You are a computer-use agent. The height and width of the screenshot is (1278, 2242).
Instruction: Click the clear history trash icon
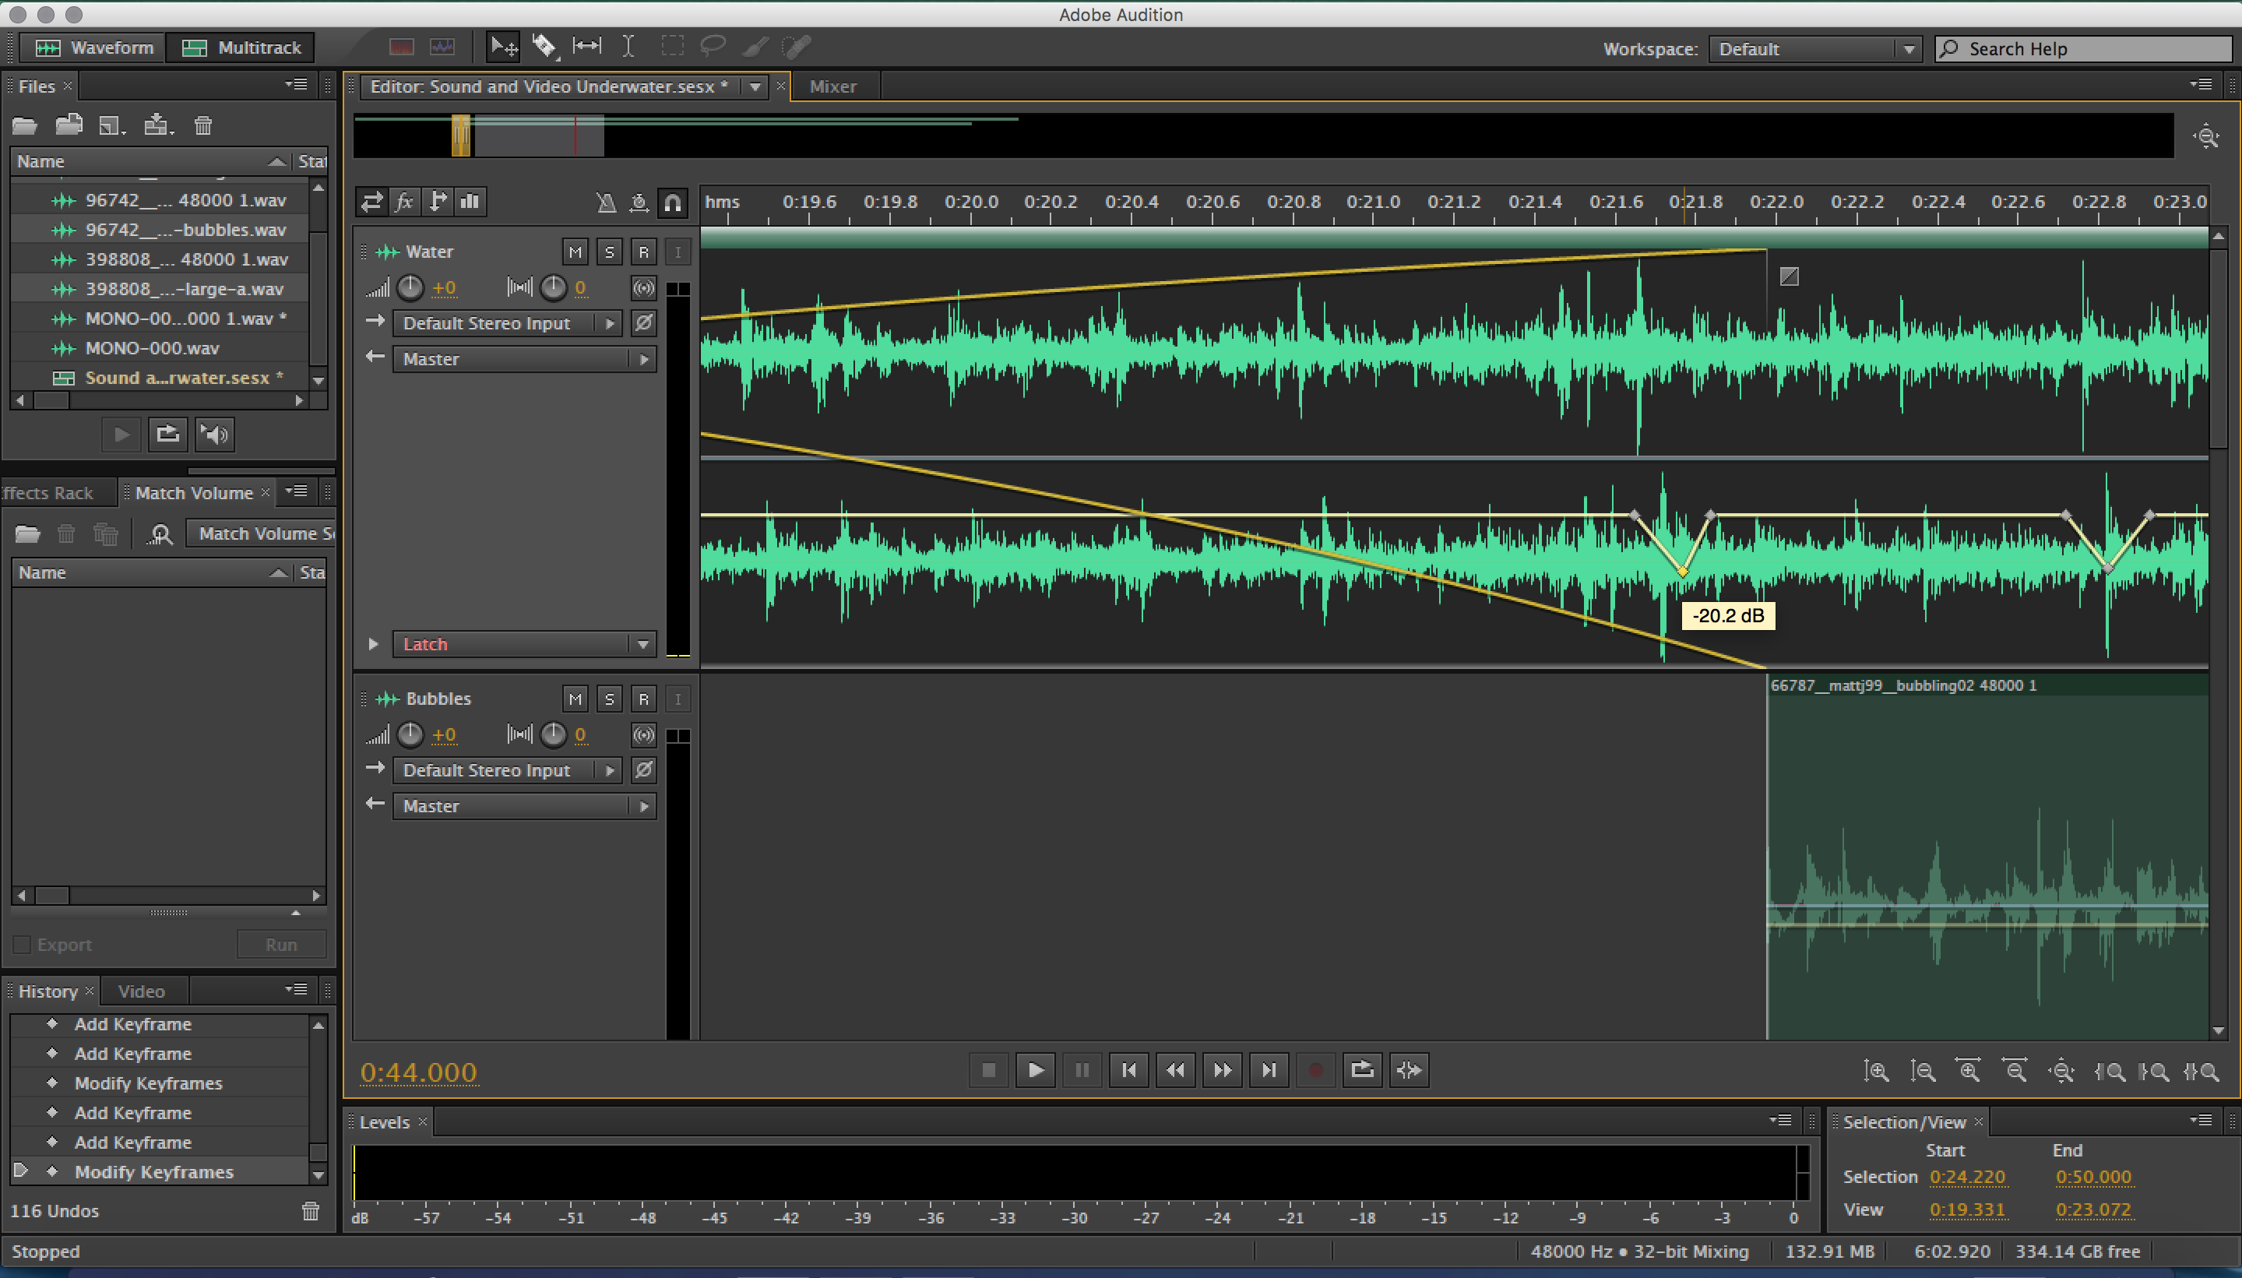(x=311, y=1211)
